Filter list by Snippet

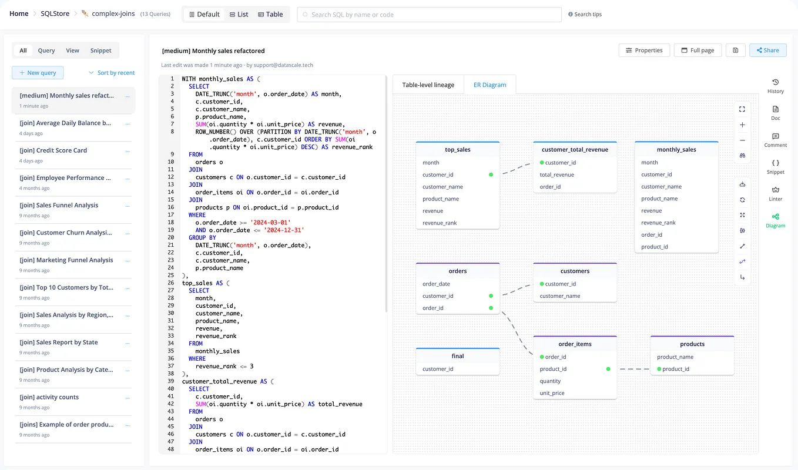101,51
